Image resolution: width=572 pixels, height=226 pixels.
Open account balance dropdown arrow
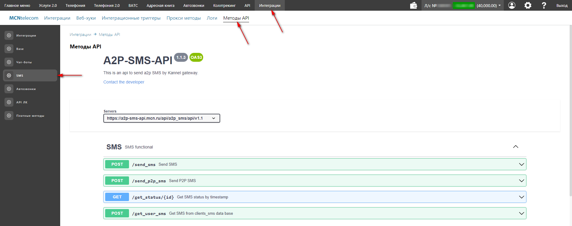[500, 5]
